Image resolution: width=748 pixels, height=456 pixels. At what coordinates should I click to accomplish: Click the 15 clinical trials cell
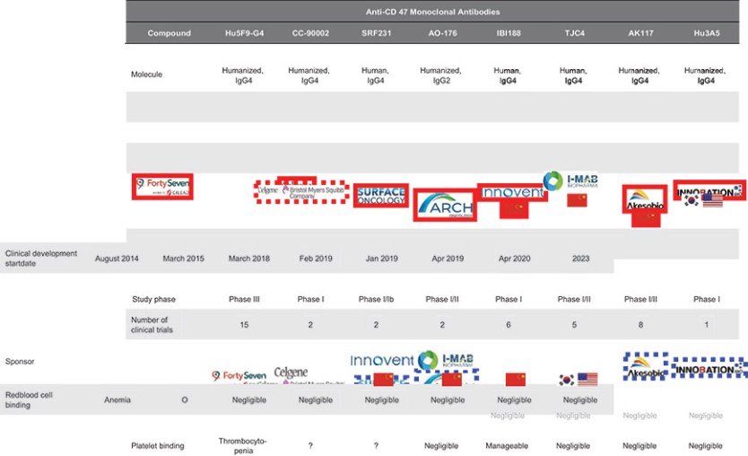tap(245, 324)
